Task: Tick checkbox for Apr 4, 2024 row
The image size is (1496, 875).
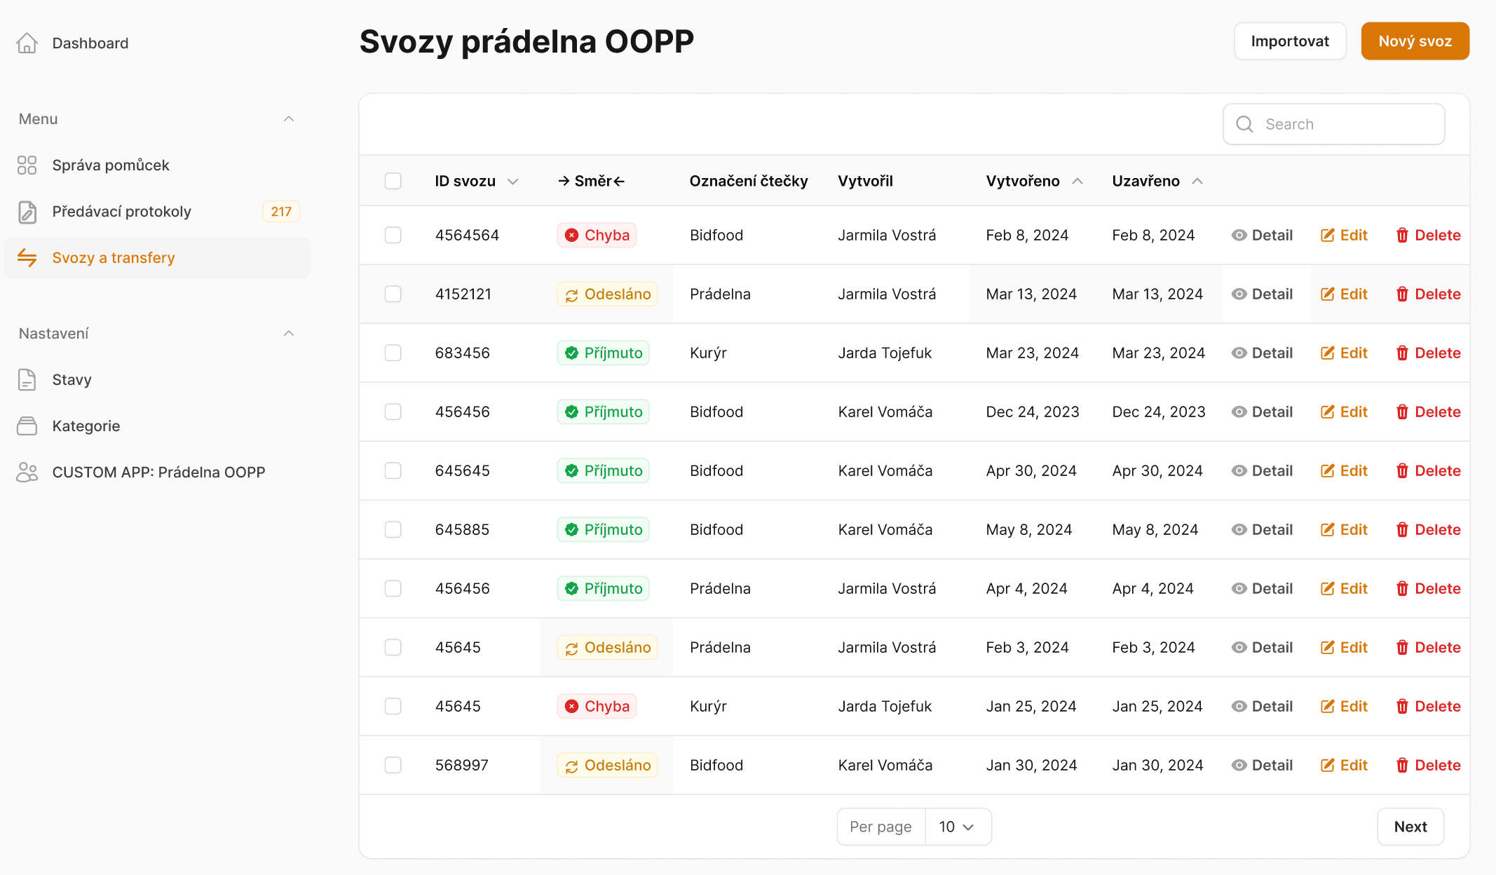Action: [x=393, y=588]
